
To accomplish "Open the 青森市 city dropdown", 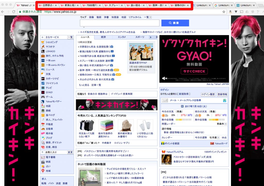I will 226,124.
